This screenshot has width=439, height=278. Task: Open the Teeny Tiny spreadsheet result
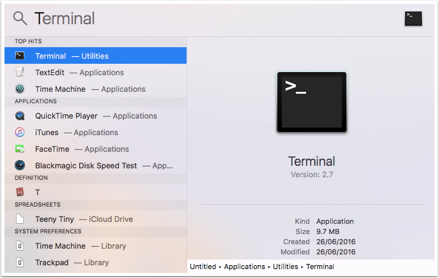click(95, 219)
